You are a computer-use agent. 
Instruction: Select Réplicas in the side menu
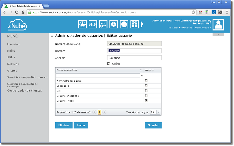tap(13, 64)
